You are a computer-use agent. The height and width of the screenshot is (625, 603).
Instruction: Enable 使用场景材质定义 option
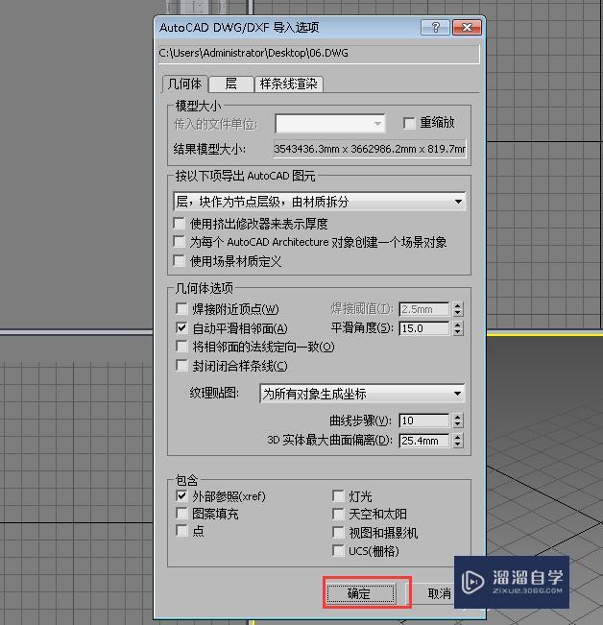pyautogui.click(x=180, y=261)
